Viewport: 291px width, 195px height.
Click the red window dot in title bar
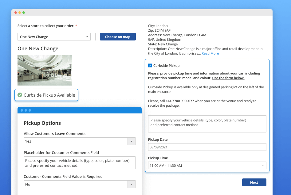point(16,13)
